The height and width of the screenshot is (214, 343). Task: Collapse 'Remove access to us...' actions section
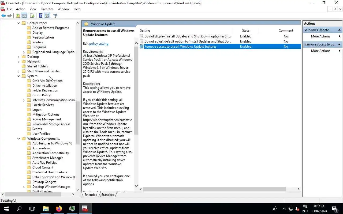pos(339,44)
